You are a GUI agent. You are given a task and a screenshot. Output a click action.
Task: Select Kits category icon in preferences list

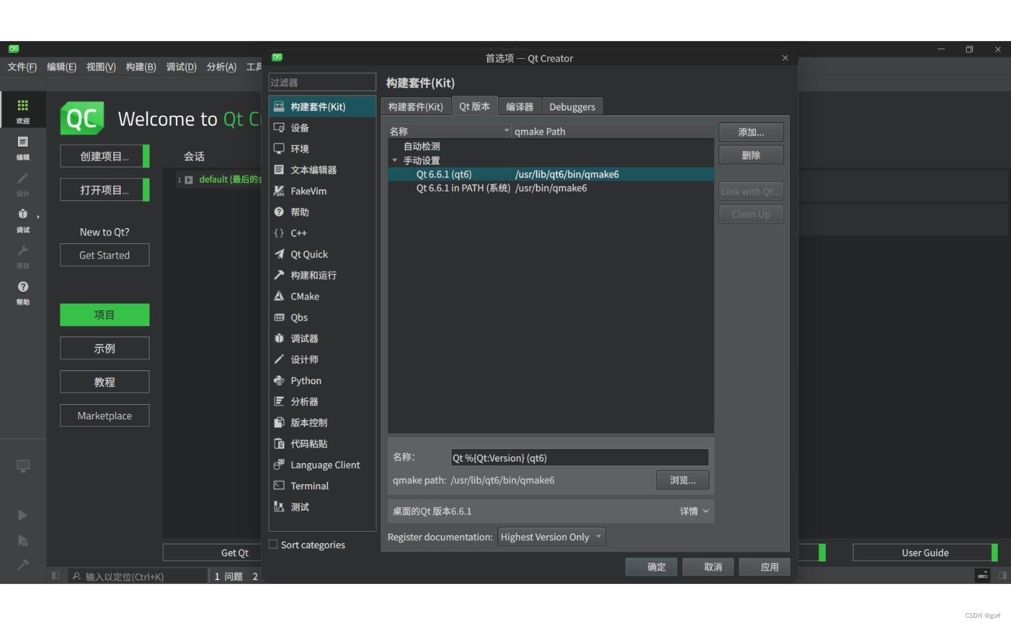[x=279, y=106]
